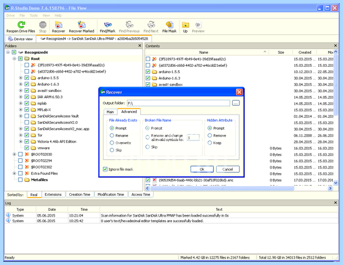Collapse the Recognized4 tree node
343x265 pixels.
pos(8,52)
